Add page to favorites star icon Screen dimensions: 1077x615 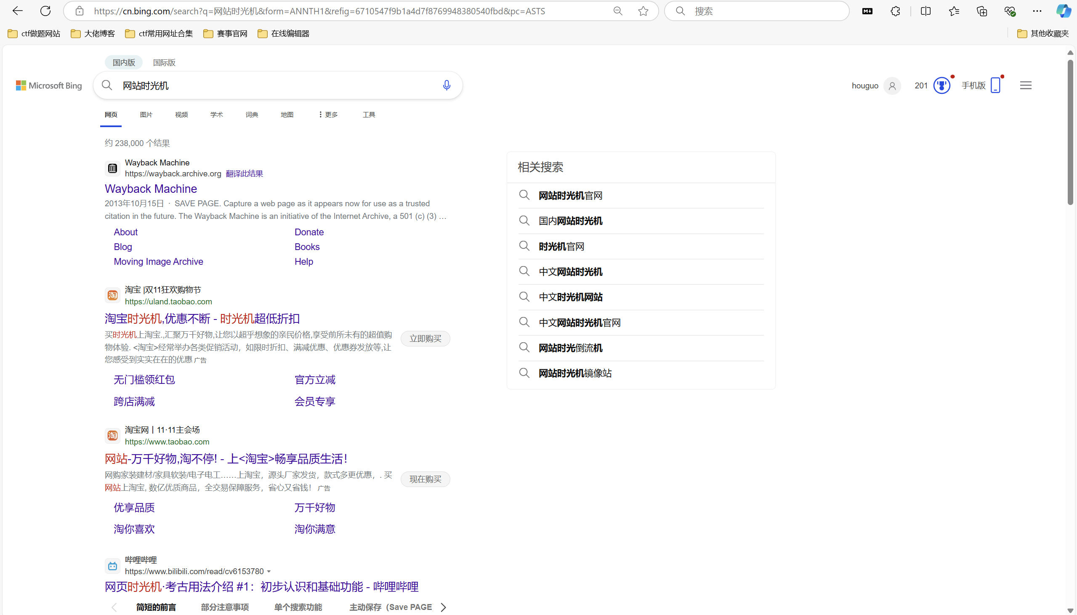[x=643, y=11]
